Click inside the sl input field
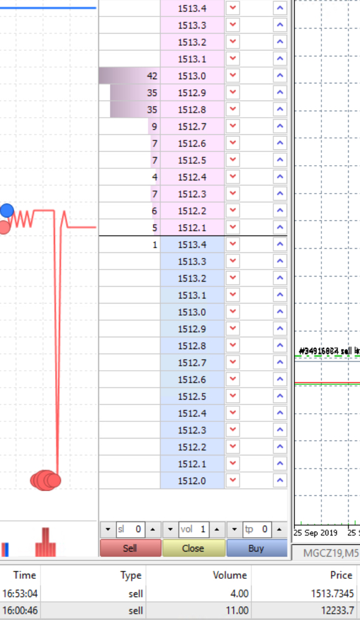The width and height of the screenshot is (360, 620). coord(130,529)
